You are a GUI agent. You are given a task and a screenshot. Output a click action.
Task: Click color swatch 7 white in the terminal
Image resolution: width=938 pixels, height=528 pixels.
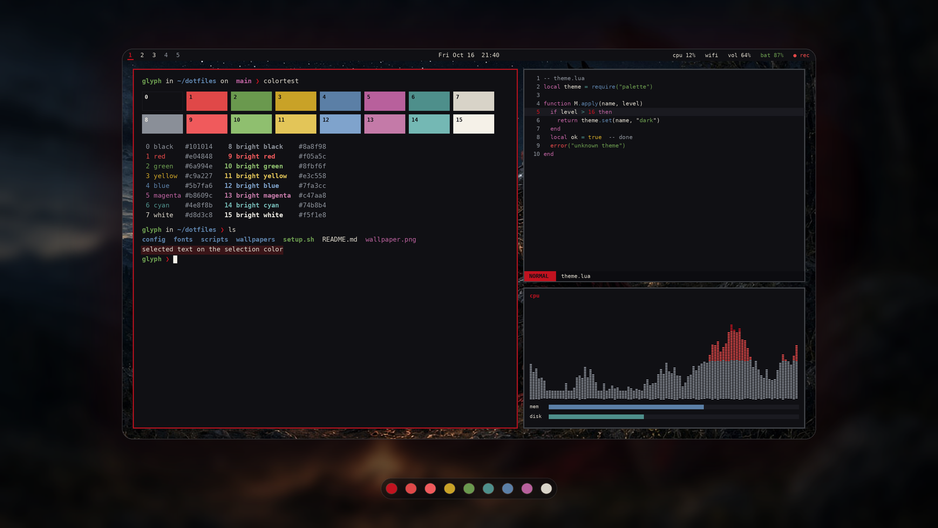[x=474, y=101]
